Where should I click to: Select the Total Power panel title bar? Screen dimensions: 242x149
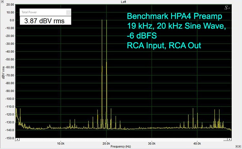coord(42,13)
